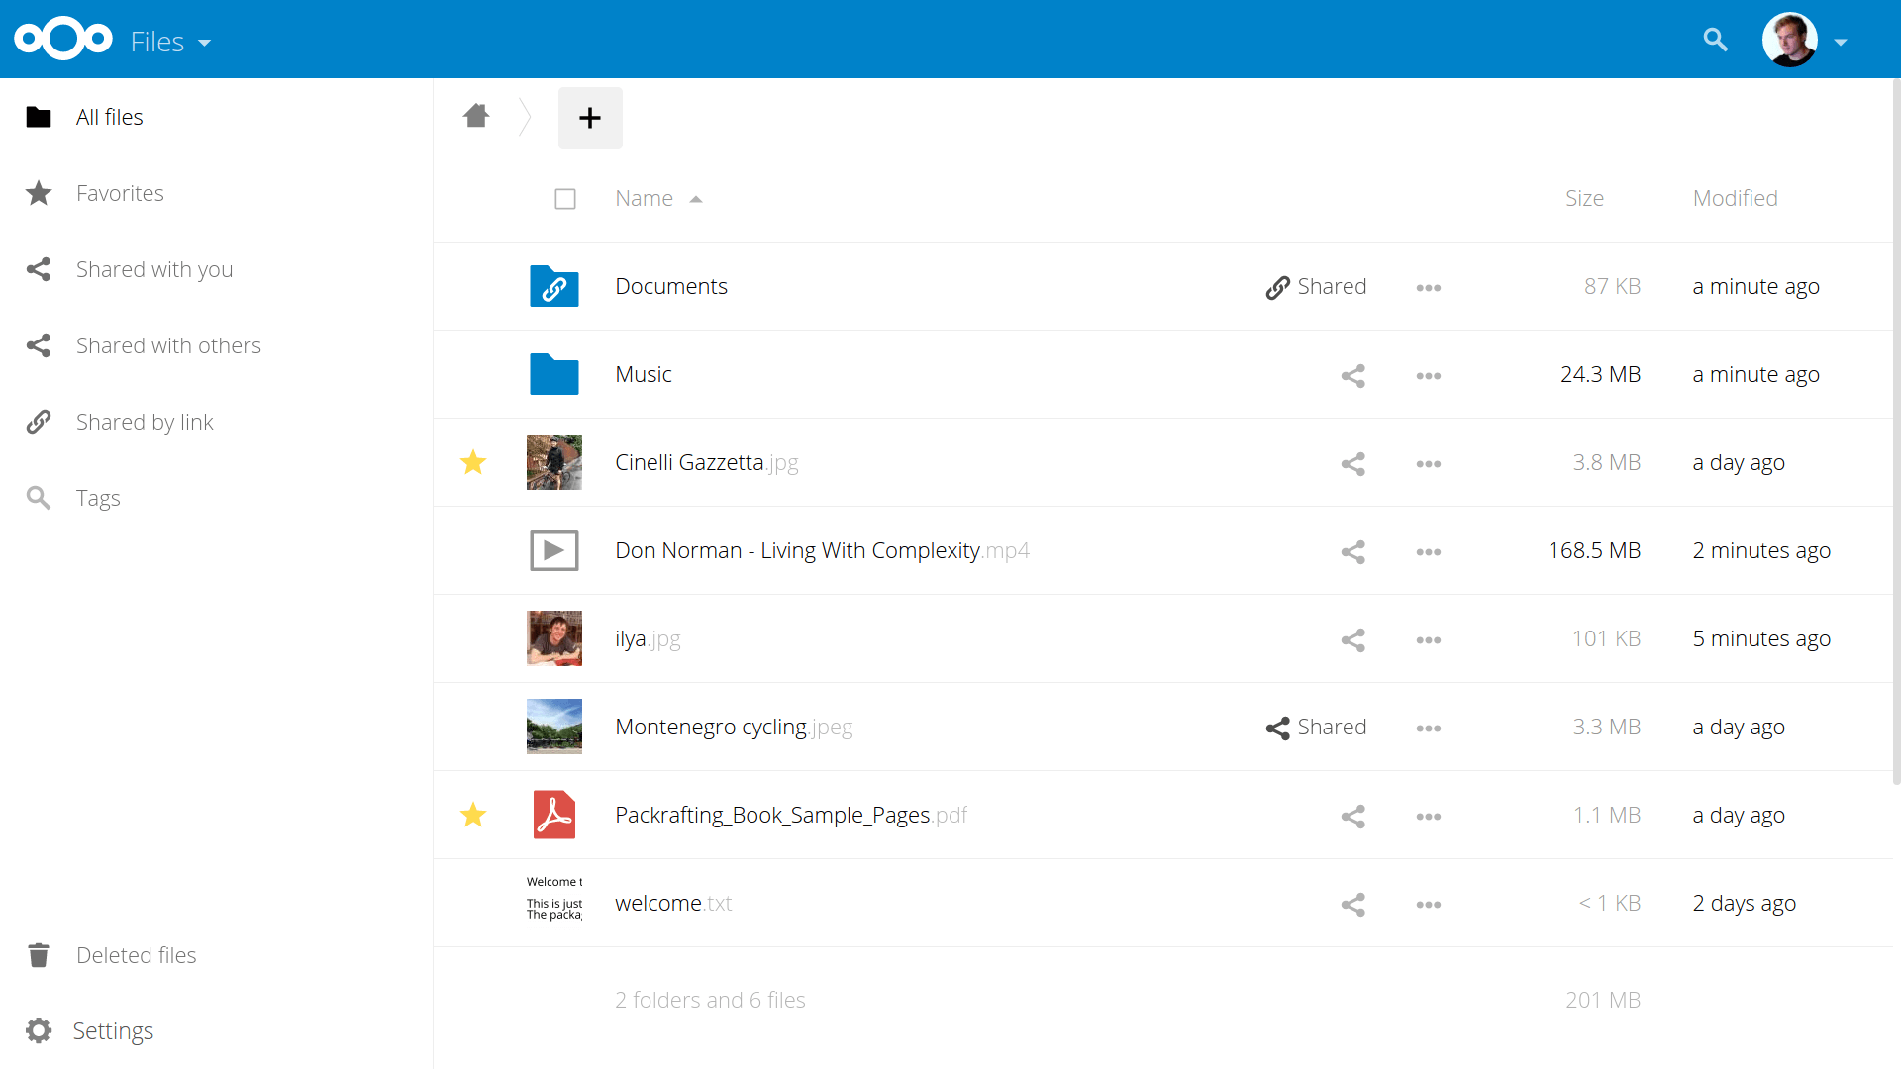
Task: Open the Favorites section in sidebar
Action: pyautogui.click(x=120, y=192)
